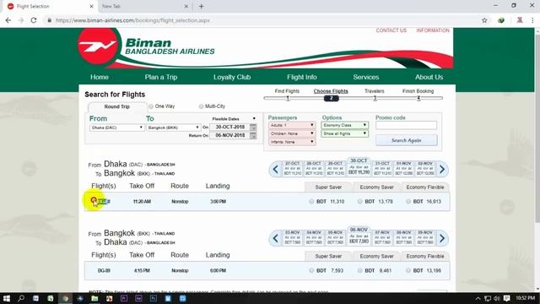The height and width of the screenshot is (304, 540).
Task: Pick 27-OCT in outbound date strip
Action: coord(293,168)
